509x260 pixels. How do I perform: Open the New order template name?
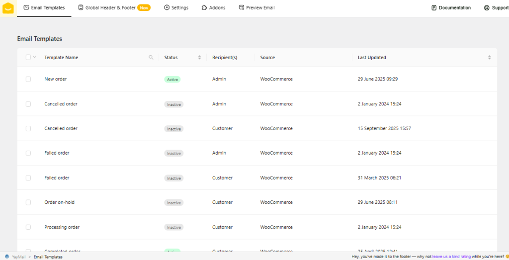click(55, 79)
